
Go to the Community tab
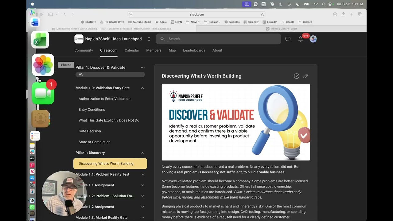pos(84,50)
